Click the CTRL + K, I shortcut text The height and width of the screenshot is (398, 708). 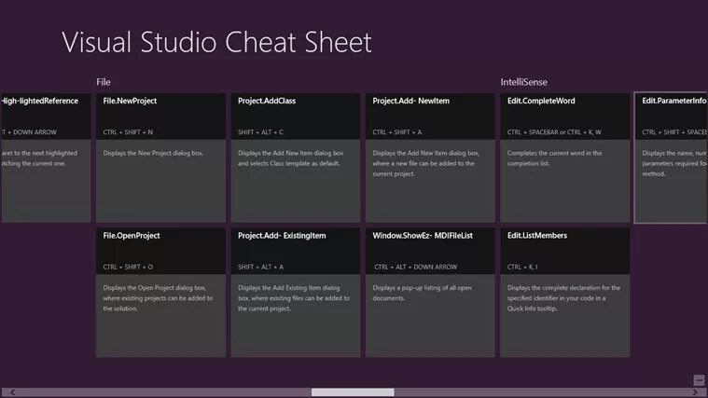(x=522, y=268)
